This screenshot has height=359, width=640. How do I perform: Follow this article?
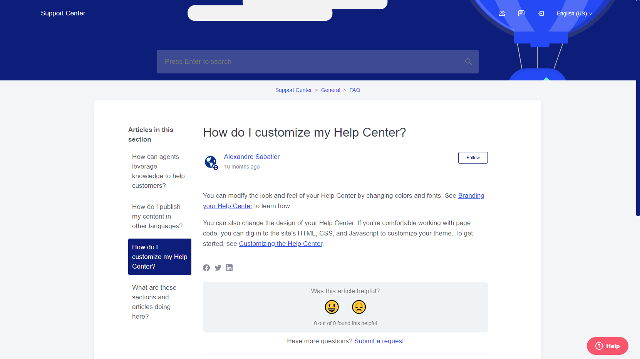point(473,158)
